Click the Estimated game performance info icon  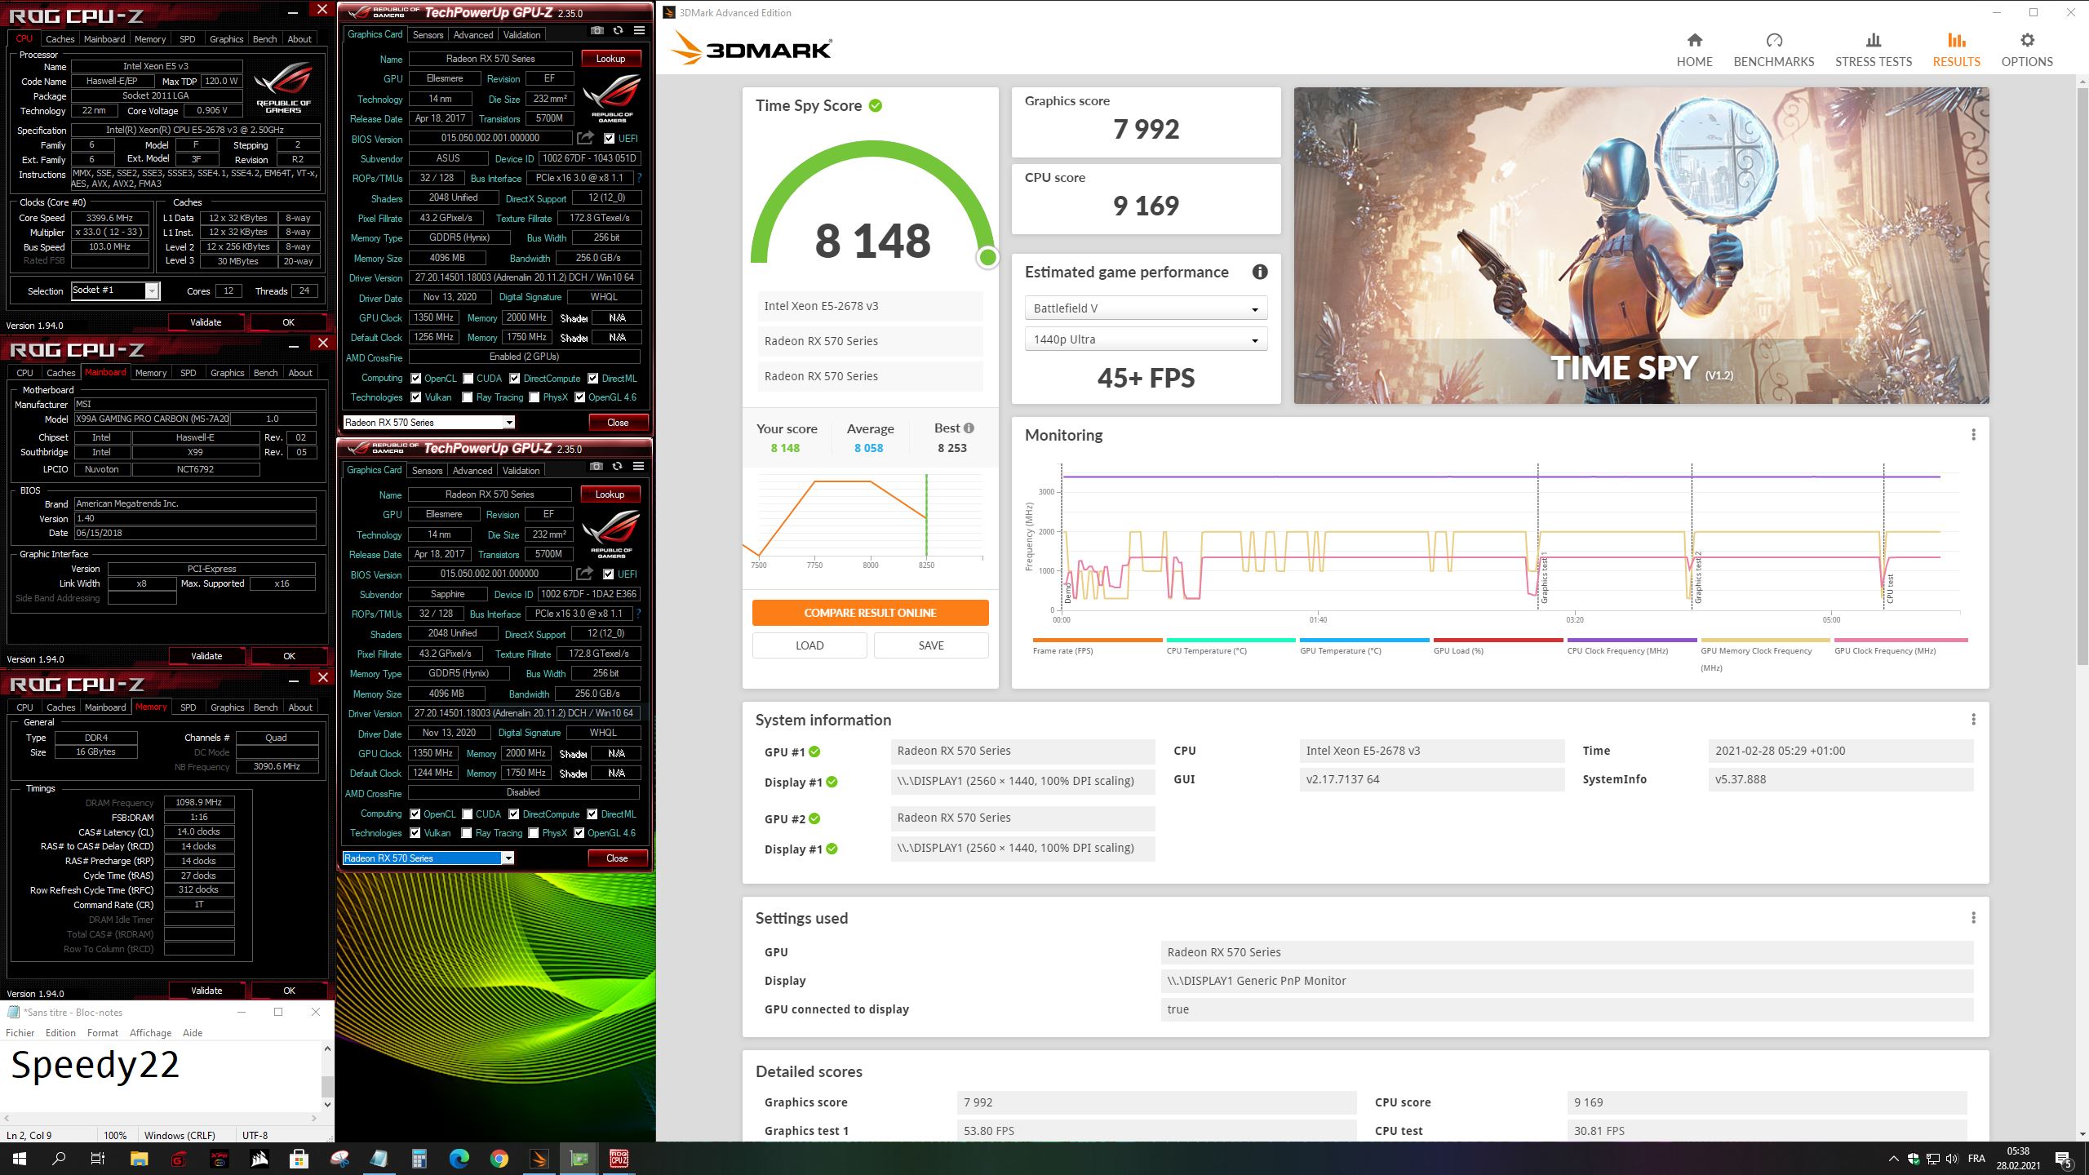click(x=1260, y=273)
